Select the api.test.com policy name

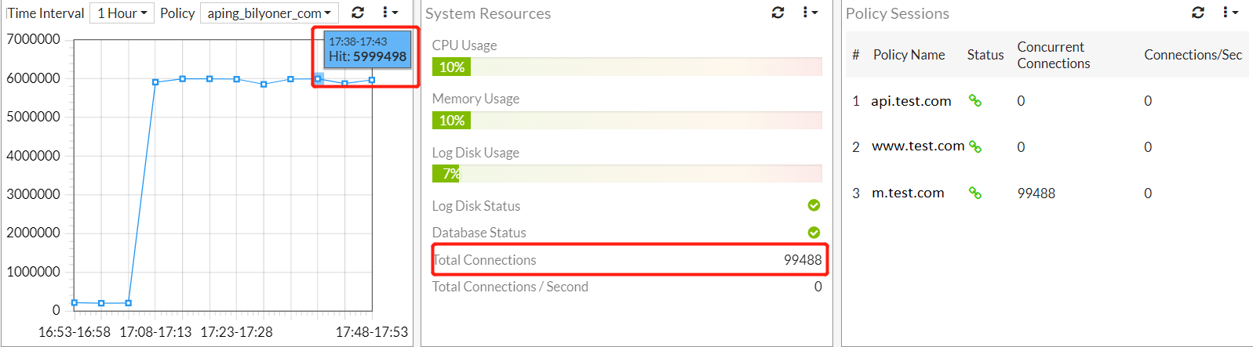(911, 101)
